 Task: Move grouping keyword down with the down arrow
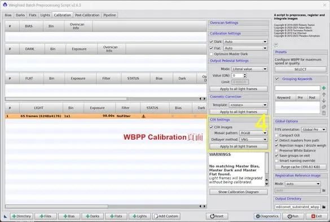tap(324, 101)
